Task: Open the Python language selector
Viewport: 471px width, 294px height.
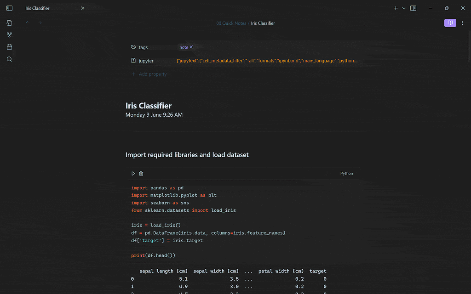Action: pos(346,173)
